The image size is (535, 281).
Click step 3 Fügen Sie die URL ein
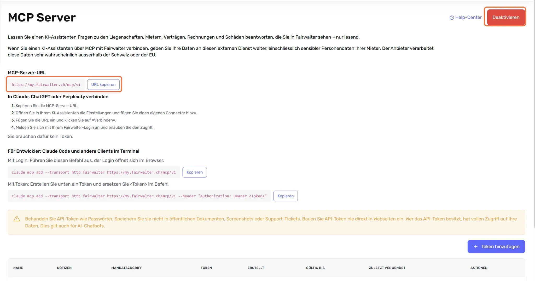point(66,120)
